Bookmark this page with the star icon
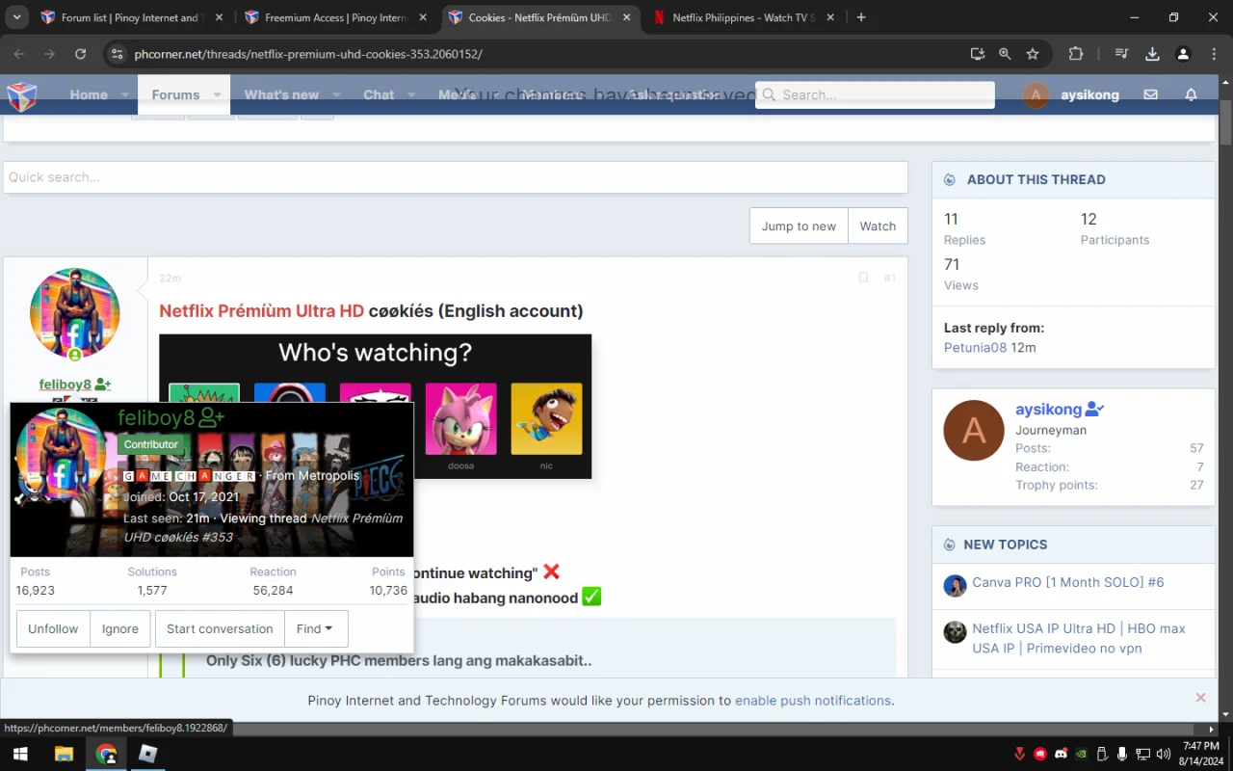 1033,54
